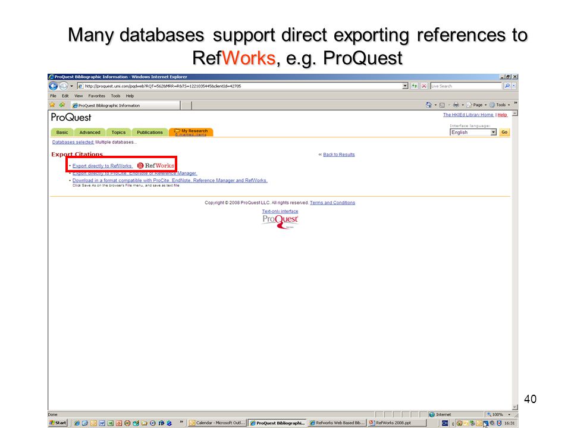
Task: Click inside the Live Search box
Action: click(x=466, y=86)
